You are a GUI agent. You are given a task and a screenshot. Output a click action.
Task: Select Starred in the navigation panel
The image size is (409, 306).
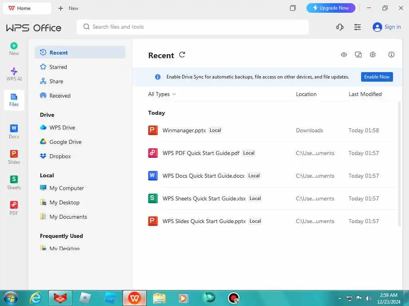[x=80, y=67]
